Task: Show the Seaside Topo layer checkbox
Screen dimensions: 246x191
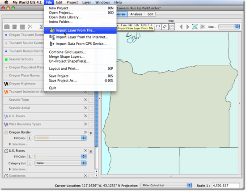Action: [91, 100]
